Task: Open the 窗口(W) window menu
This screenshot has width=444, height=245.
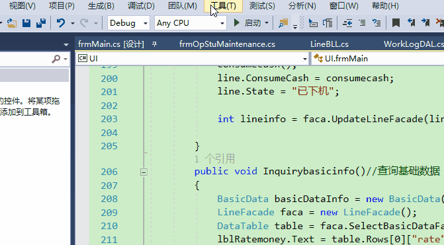Action: click(344, 6)
